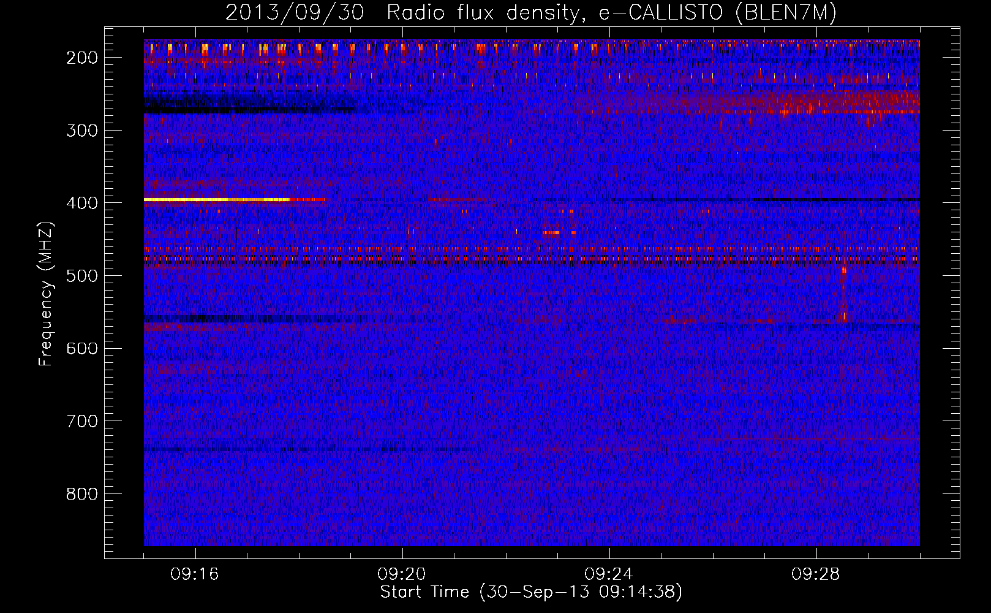This screenshot has height=613, width=991.
Task: Click the red vertical burst near 09:28 at 500 MHz
Action: point(844,293)
